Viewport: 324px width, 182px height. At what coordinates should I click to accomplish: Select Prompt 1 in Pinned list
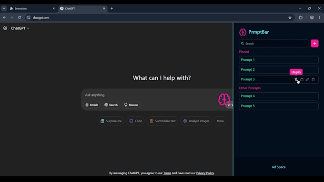(x=279, y=60)
